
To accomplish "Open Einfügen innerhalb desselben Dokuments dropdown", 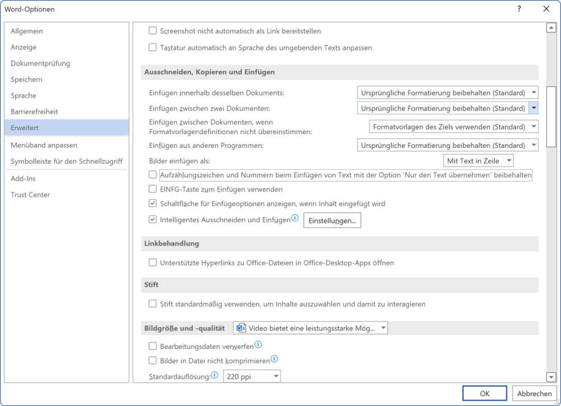I will [448, 93].
